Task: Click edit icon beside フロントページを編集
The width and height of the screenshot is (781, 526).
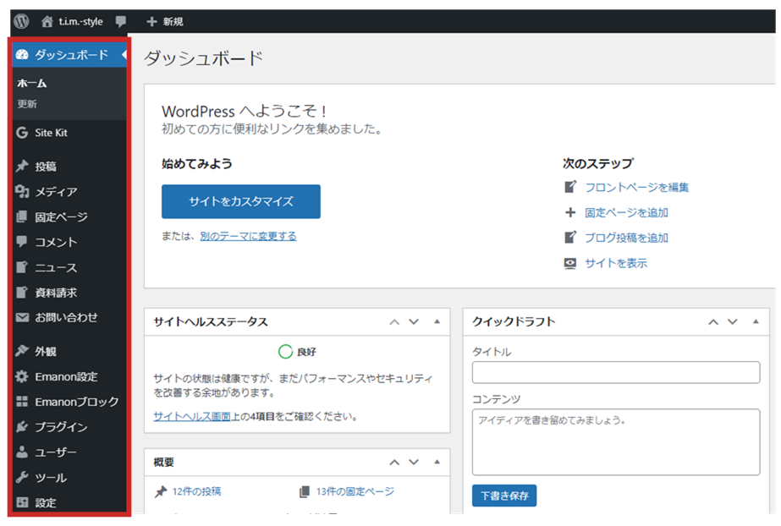Action: [570, 187]
